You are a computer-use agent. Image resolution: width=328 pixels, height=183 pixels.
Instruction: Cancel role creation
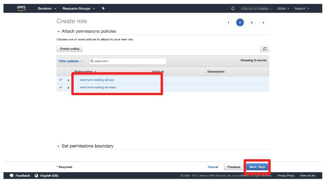click(x=213, y=167)
